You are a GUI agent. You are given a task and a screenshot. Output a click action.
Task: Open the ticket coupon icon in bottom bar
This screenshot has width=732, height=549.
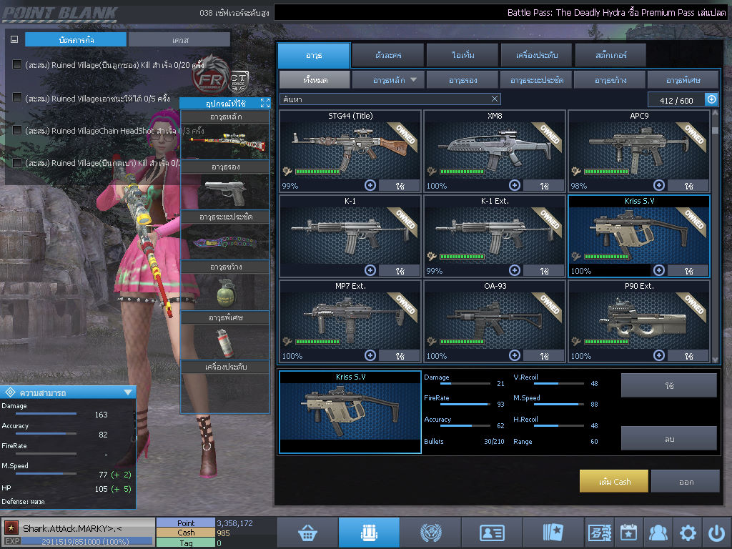[600, 532]
